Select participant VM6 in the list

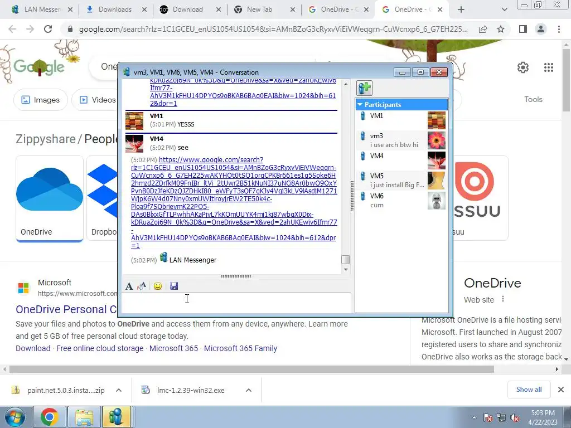tap(401, 201)
